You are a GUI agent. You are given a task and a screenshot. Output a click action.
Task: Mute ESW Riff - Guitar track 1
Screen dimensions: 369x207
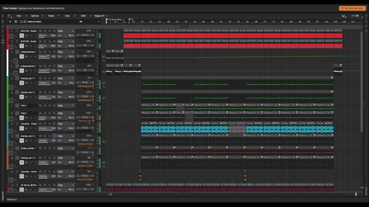40,31
